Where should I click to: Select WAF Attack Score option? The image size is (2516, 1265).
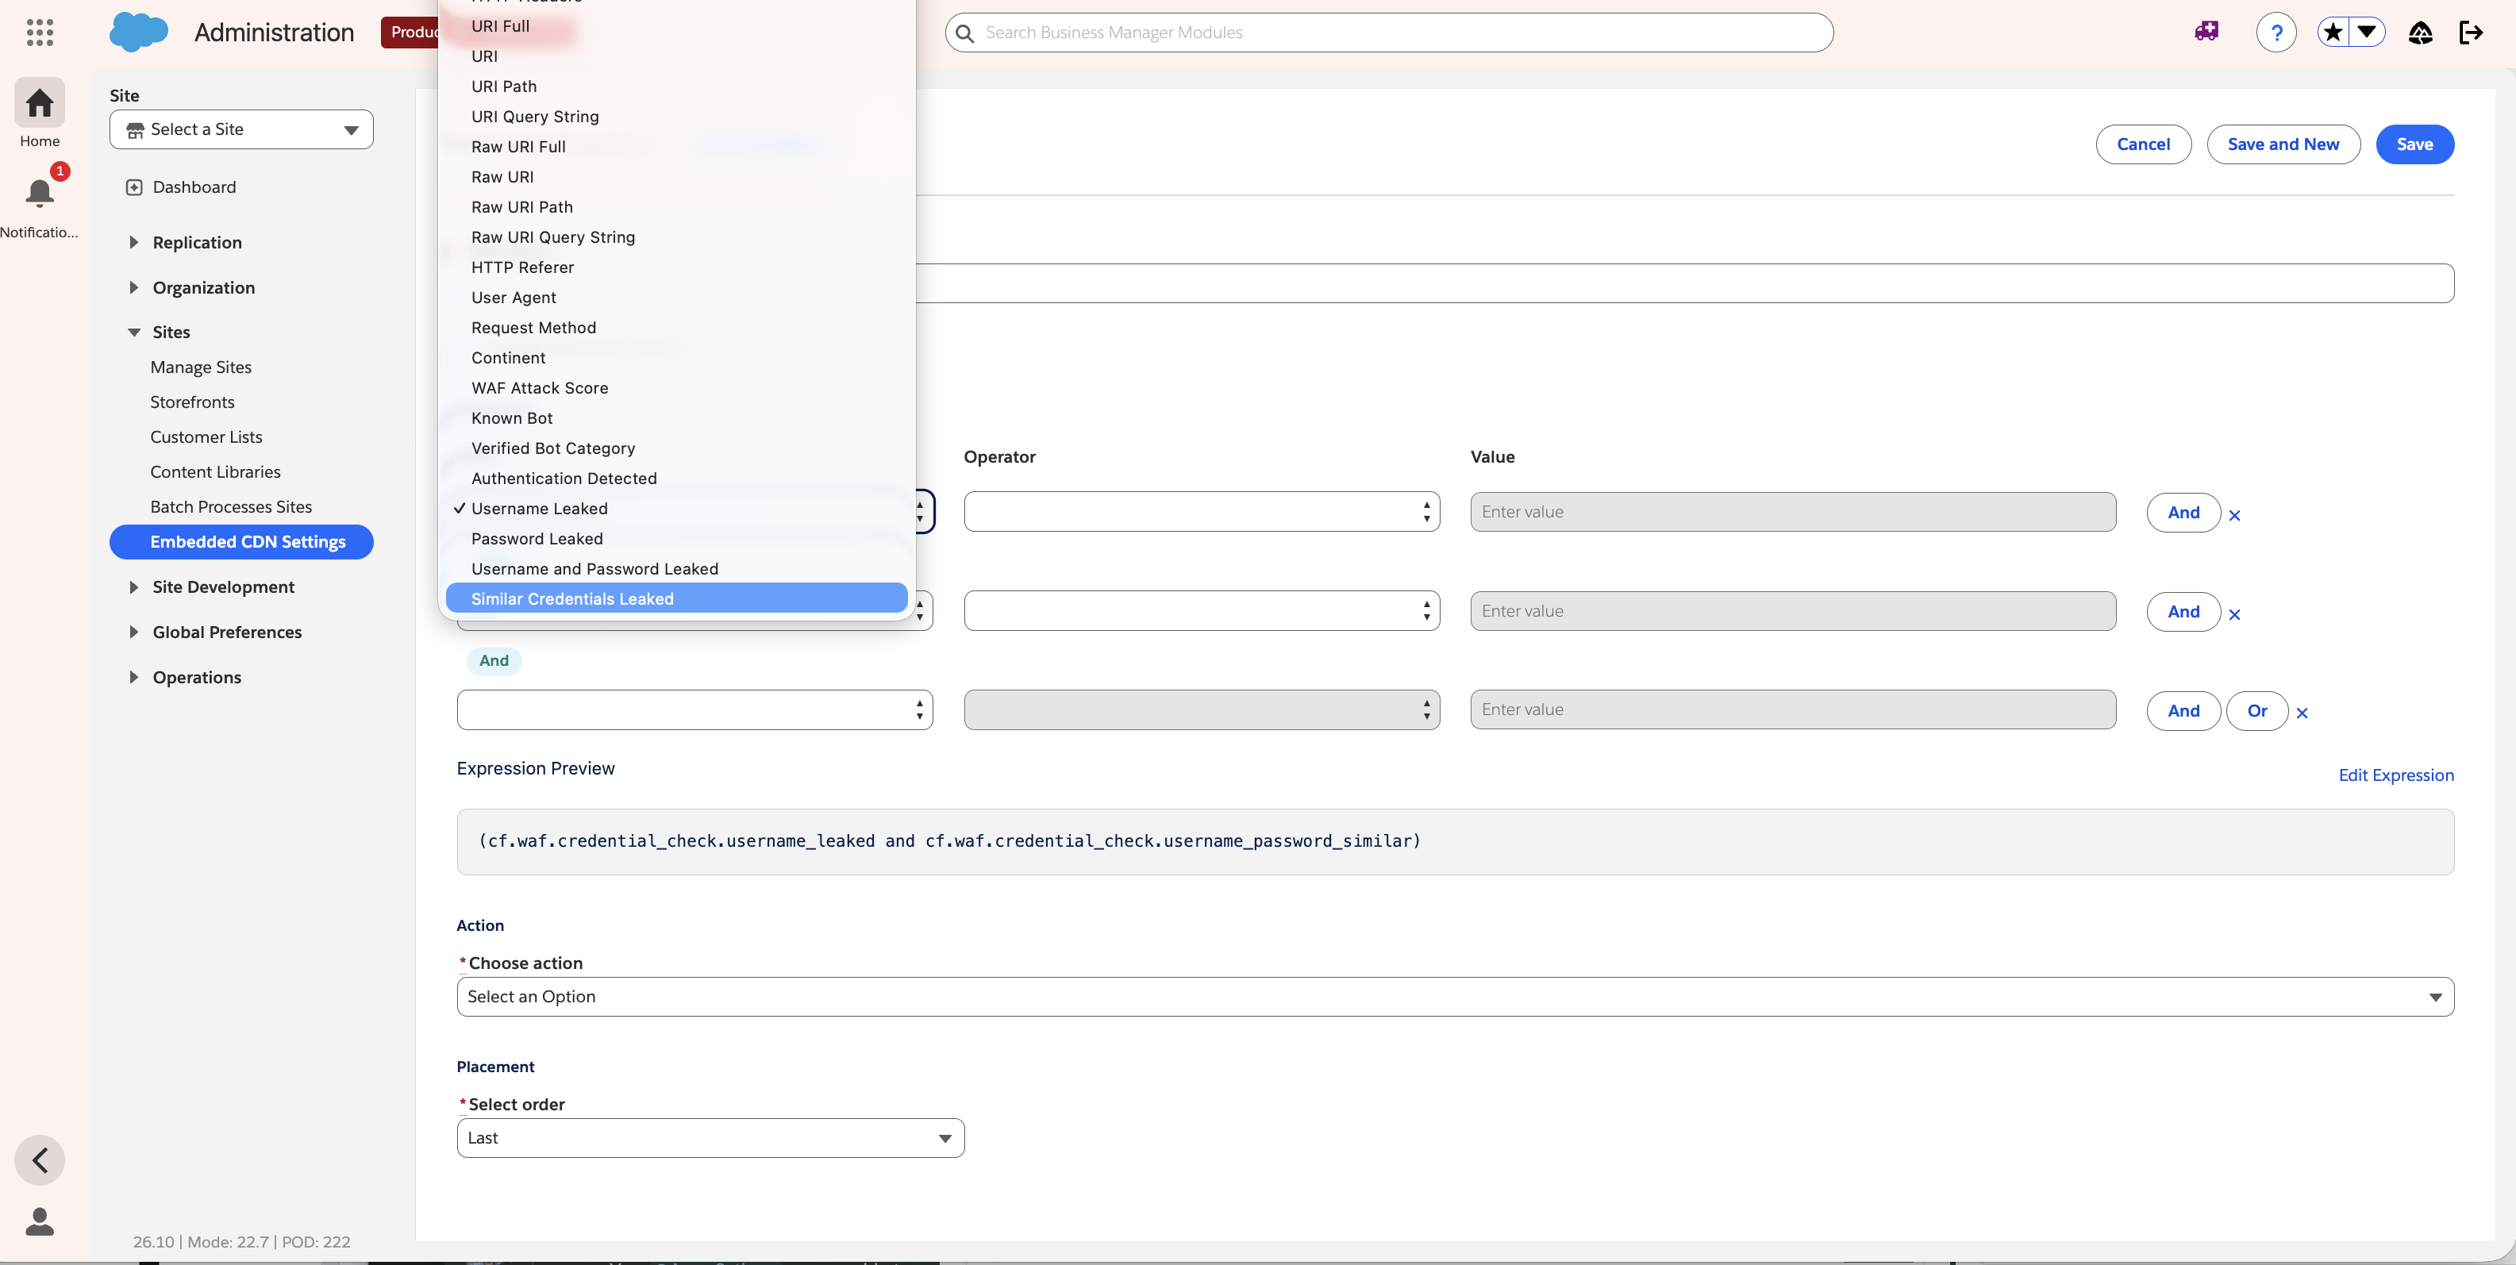click(676, 388)
